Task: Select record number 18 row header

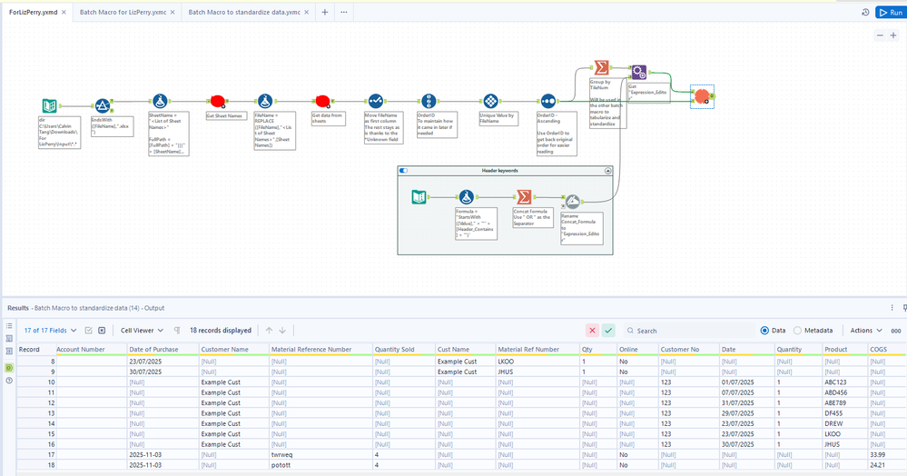Action: tap(36, 465)
